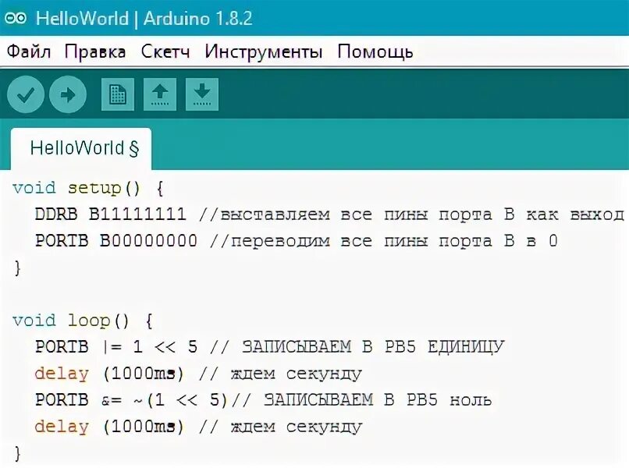Viewport: 629px width, 468px height.
Task: Click the Upload arrow button
Action: click(68, 94)
